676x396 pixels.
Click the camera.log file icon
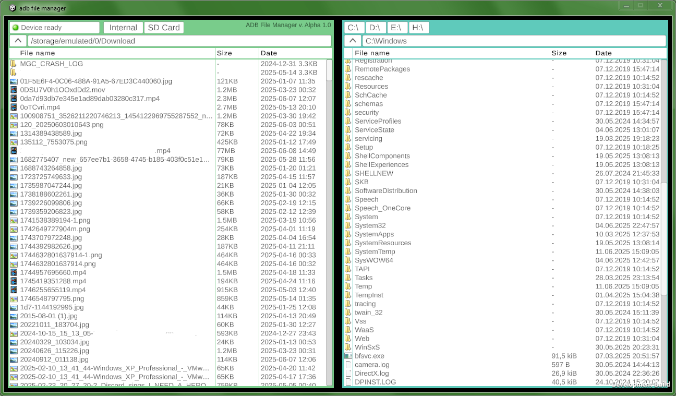pos(348,365)
